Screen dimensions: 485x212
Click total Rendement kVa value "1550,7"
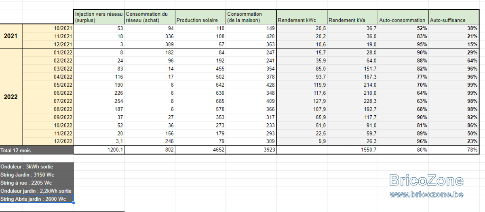click(x=352, y=150)
